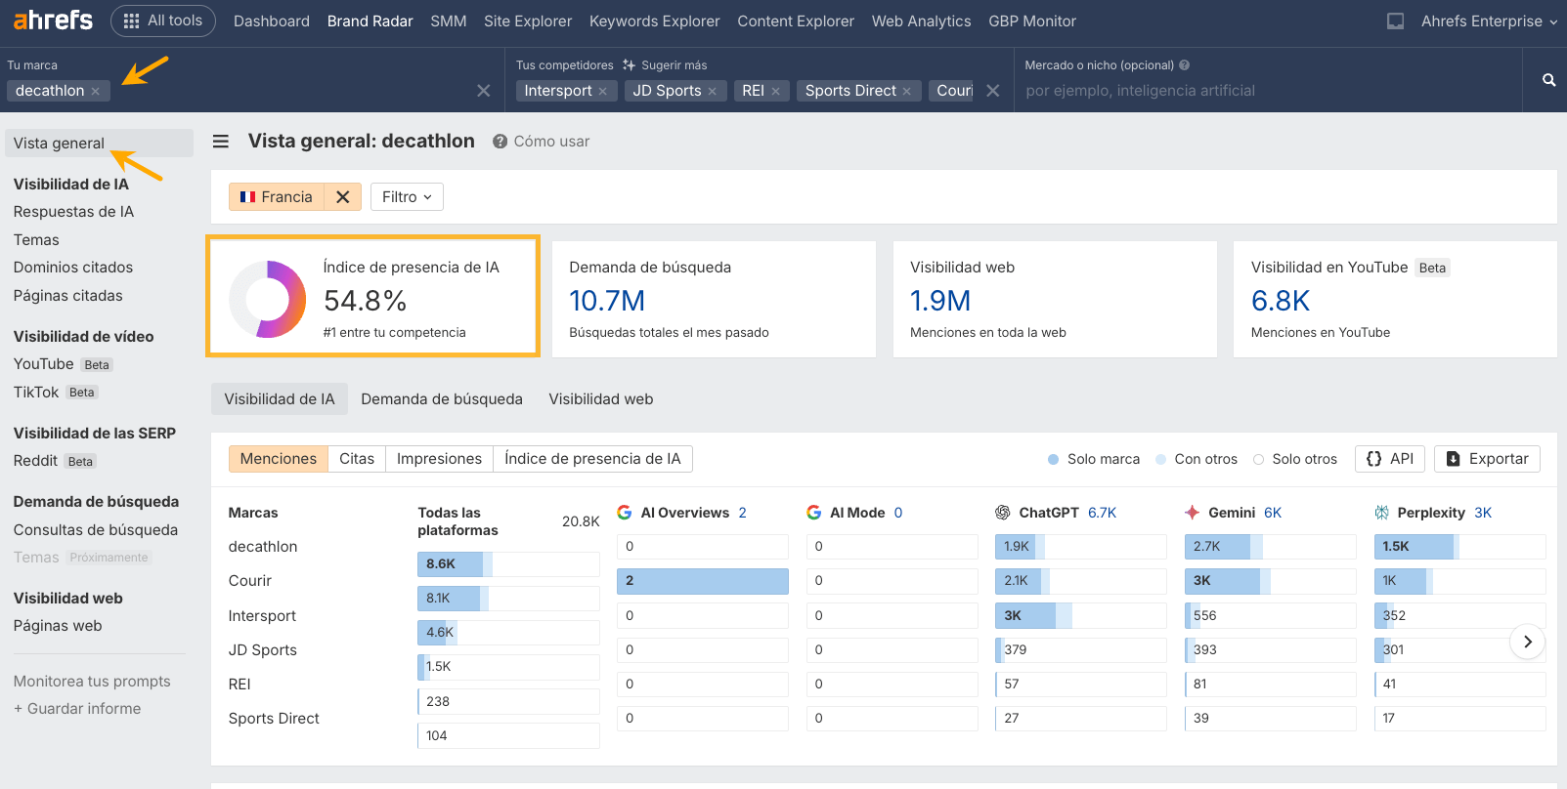Click the search magnifier icon
This screenshot has height=789, width=1567.
tap(1548, 80)
